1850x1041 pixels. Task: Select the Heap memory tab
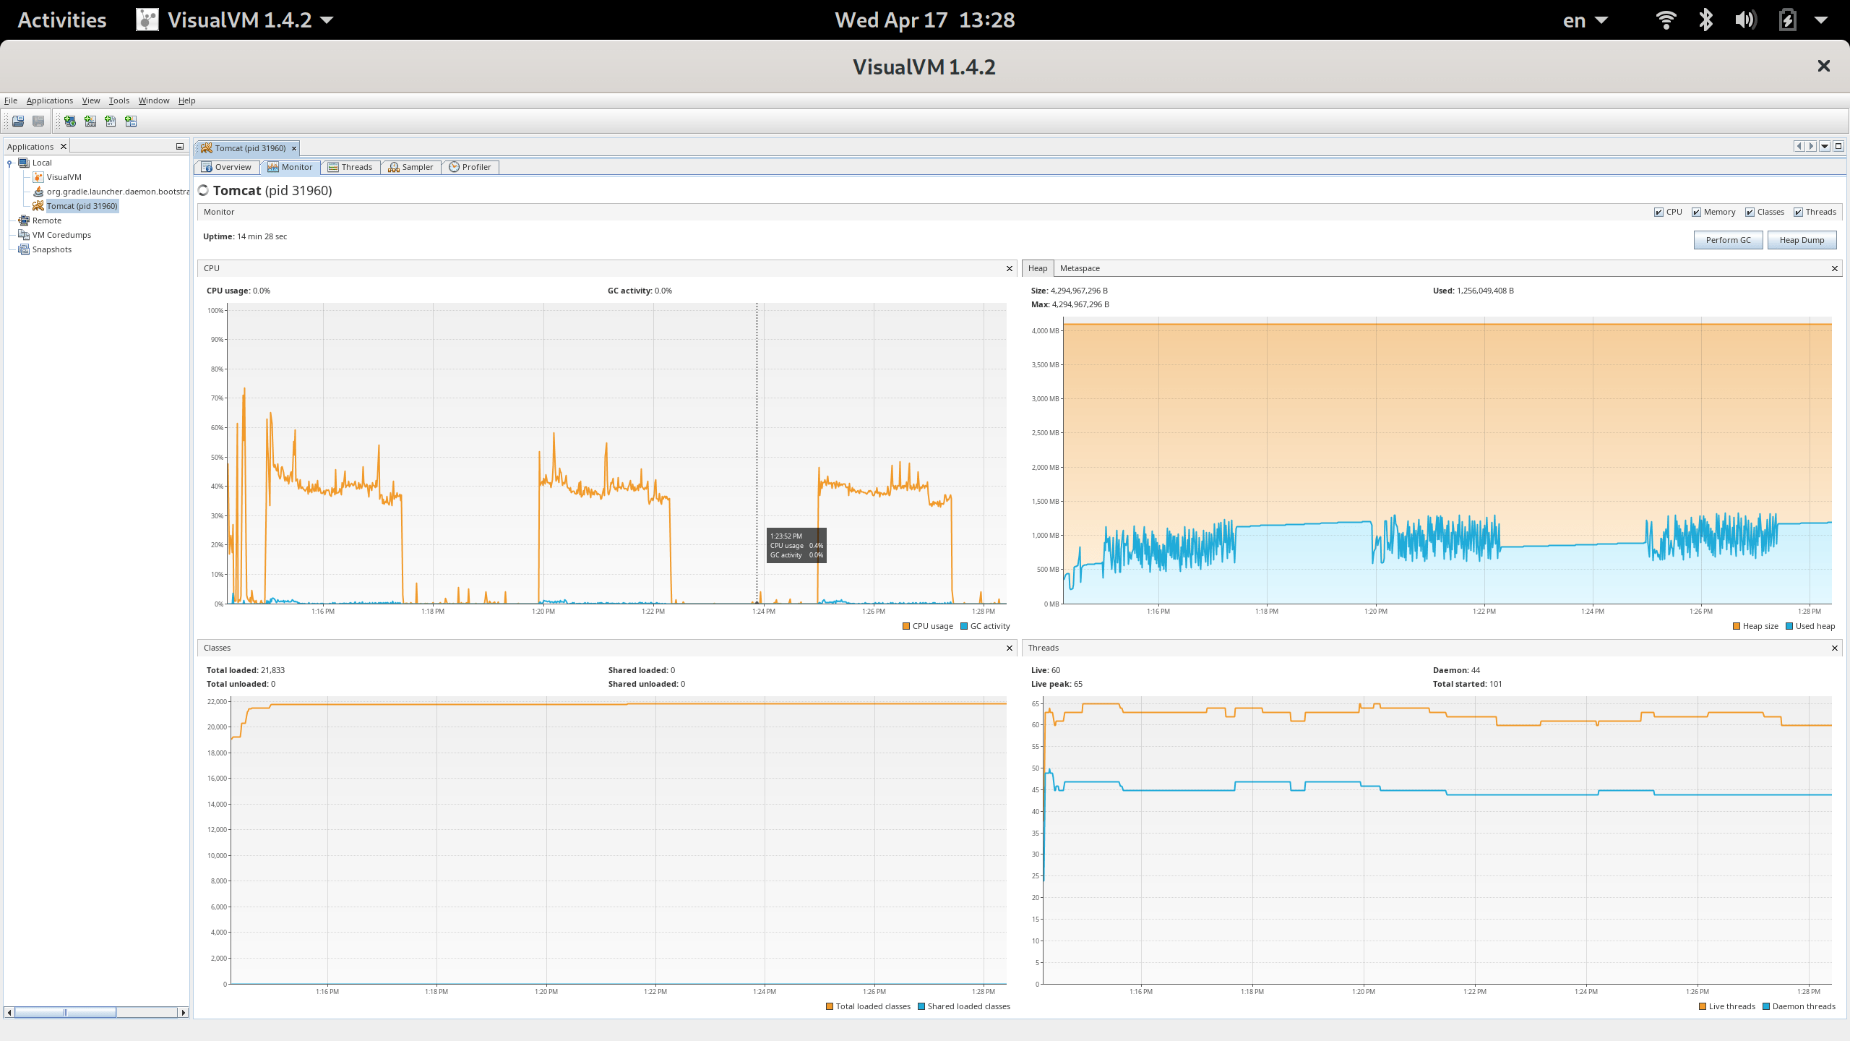point(1038,268)
